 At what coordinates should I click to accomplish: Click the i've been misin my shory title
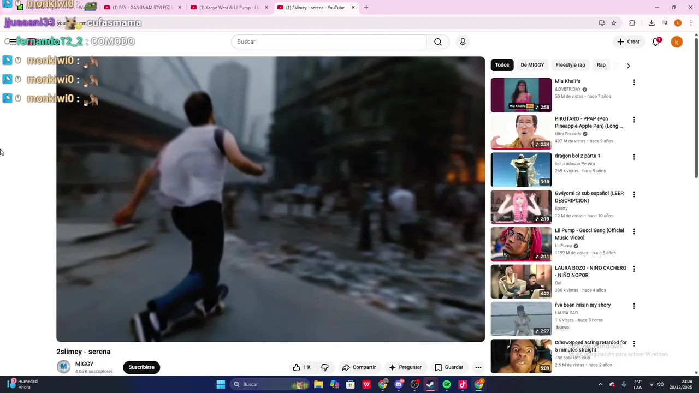(583, 305)
